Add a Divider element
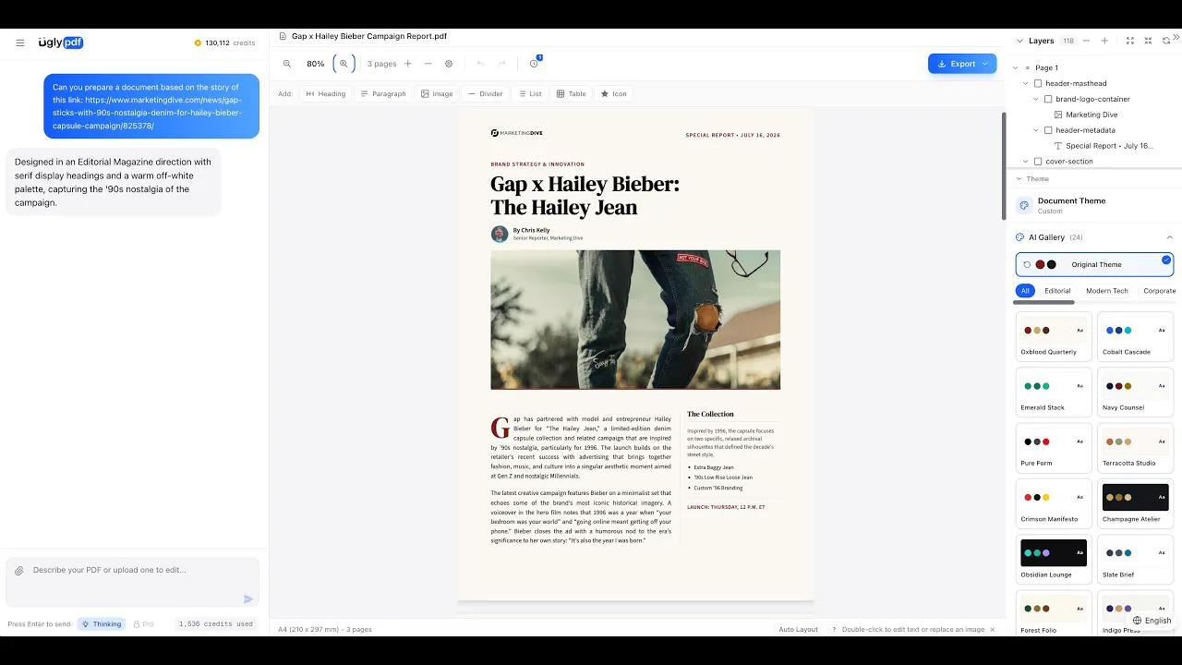The width and height of the screenshot is (1182, 665). pos(485,93)
